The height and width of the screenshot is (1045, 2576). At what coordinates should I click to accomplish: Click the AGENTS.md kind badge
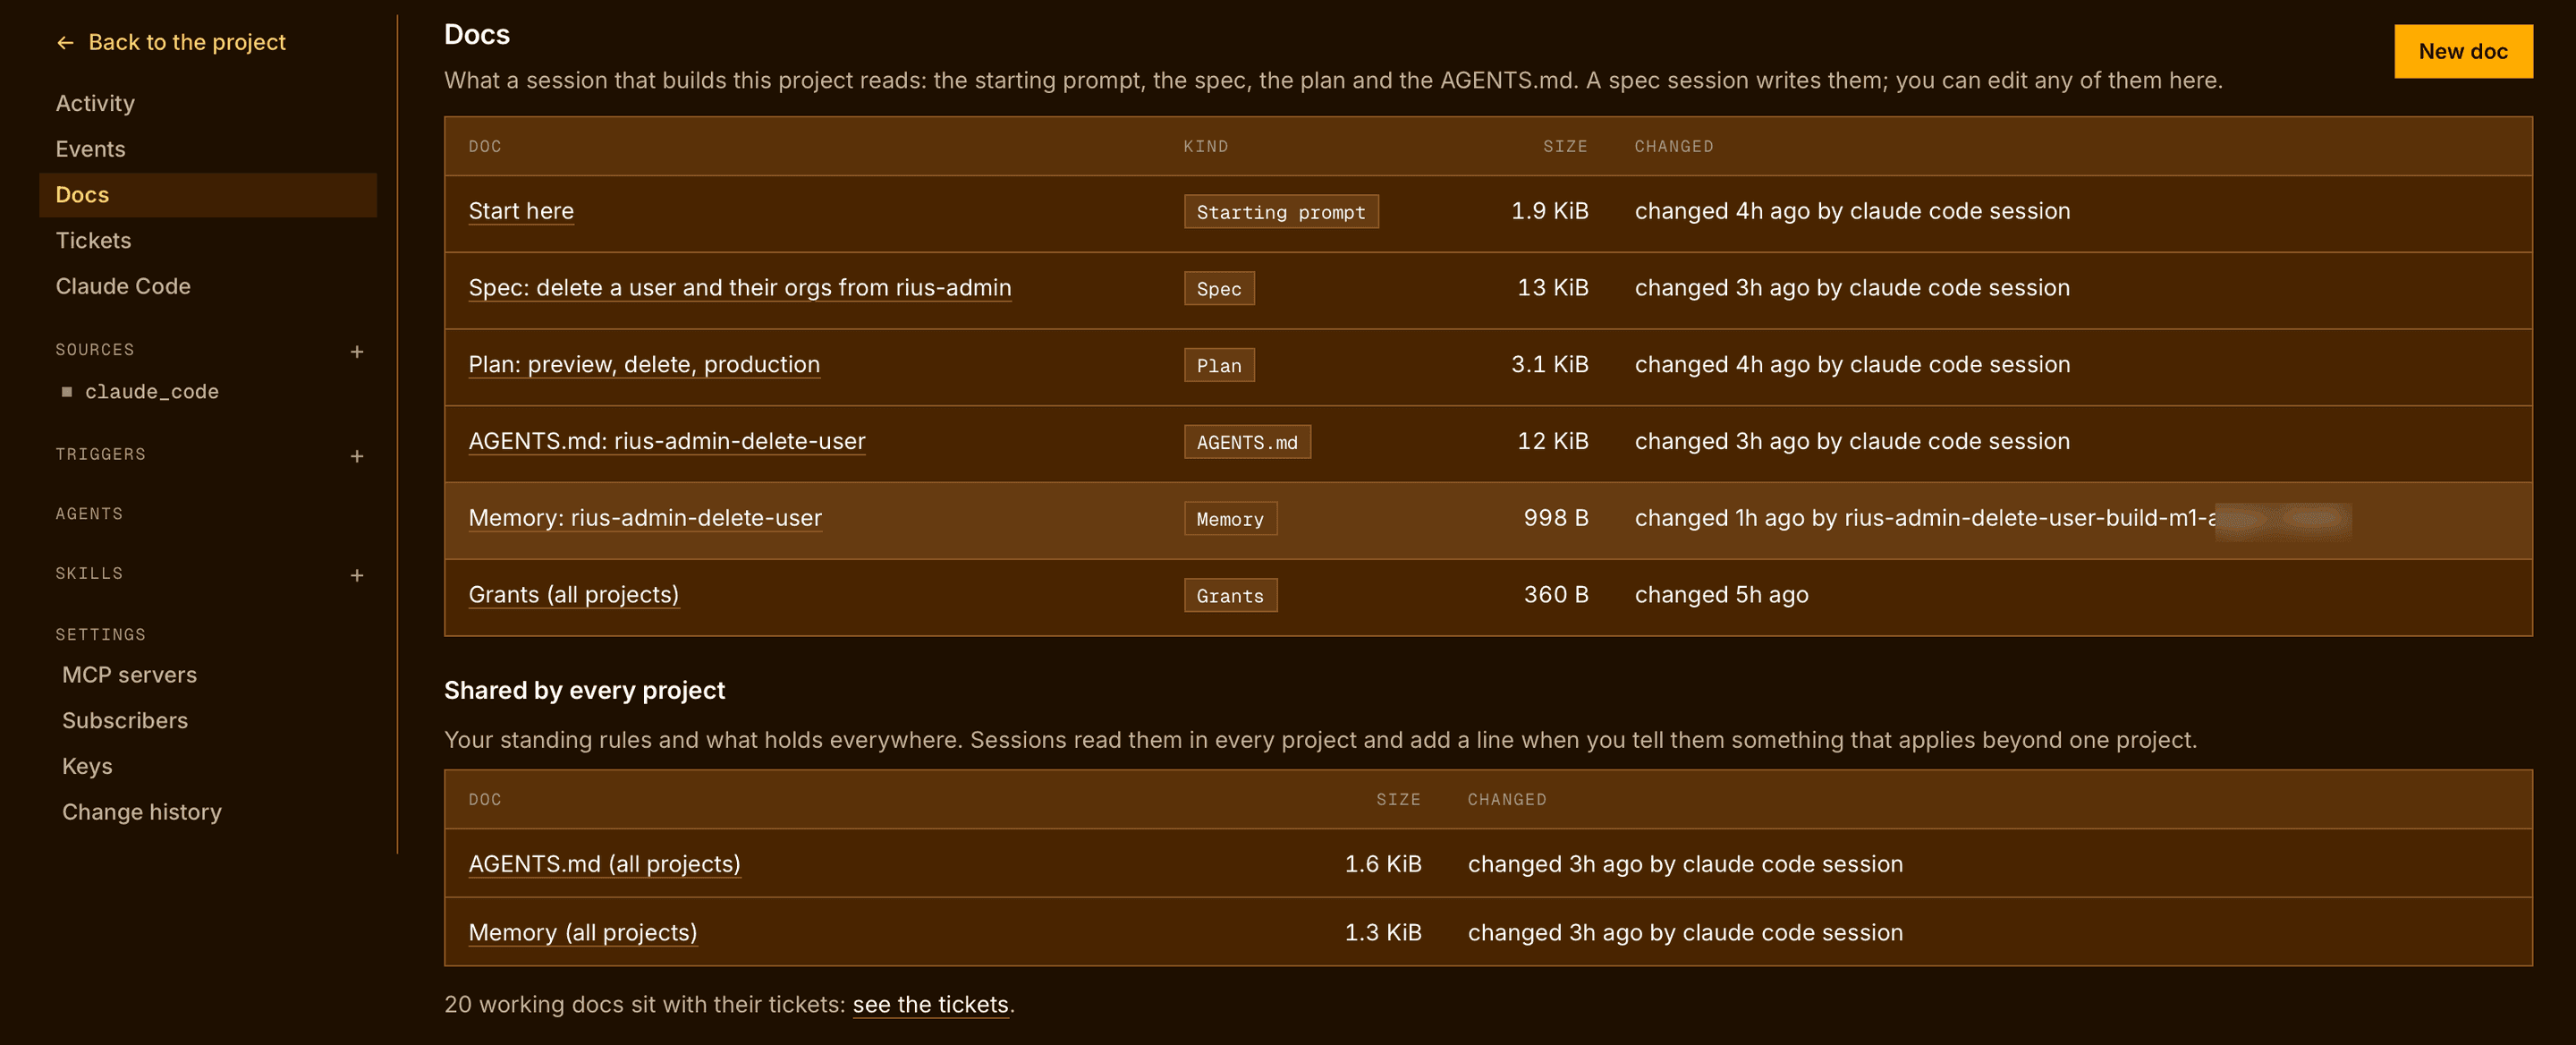[1247, 442]
